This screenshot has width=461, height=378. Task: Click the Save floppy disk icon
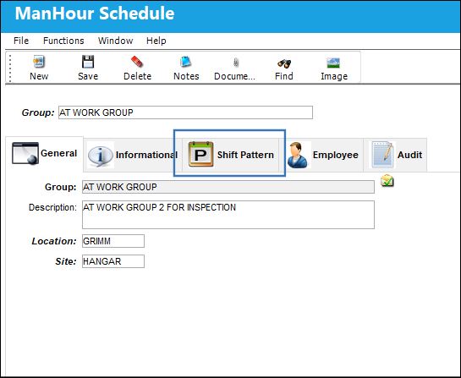[x=88, y=62]
